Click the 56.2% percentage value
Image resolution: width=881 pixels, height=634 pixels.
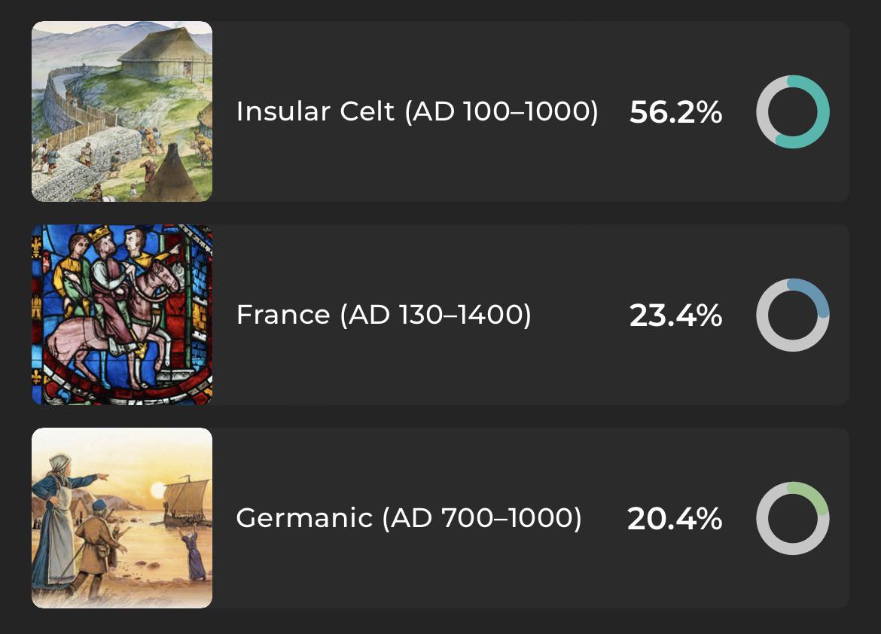point(675,113)
